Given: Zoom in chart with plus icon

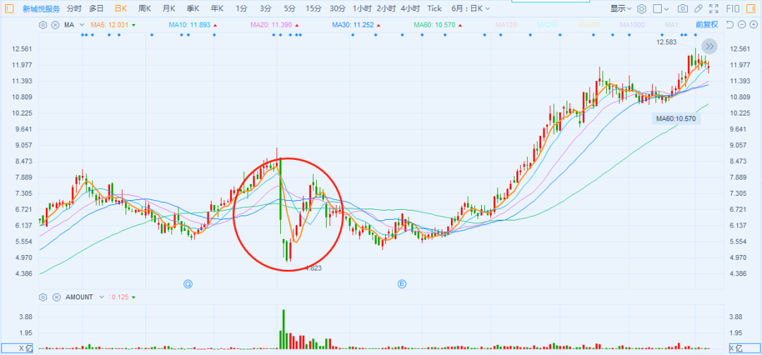Looking at the screenshot, I should (752, 25).
